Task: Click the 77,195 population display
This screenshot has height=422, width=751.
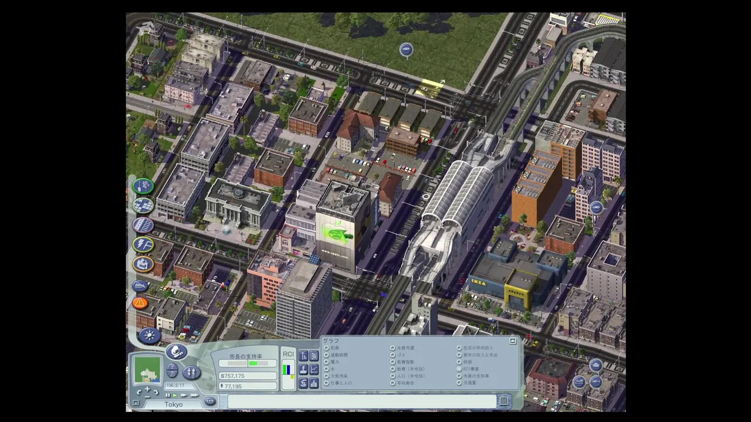Action: click(248, 386)
